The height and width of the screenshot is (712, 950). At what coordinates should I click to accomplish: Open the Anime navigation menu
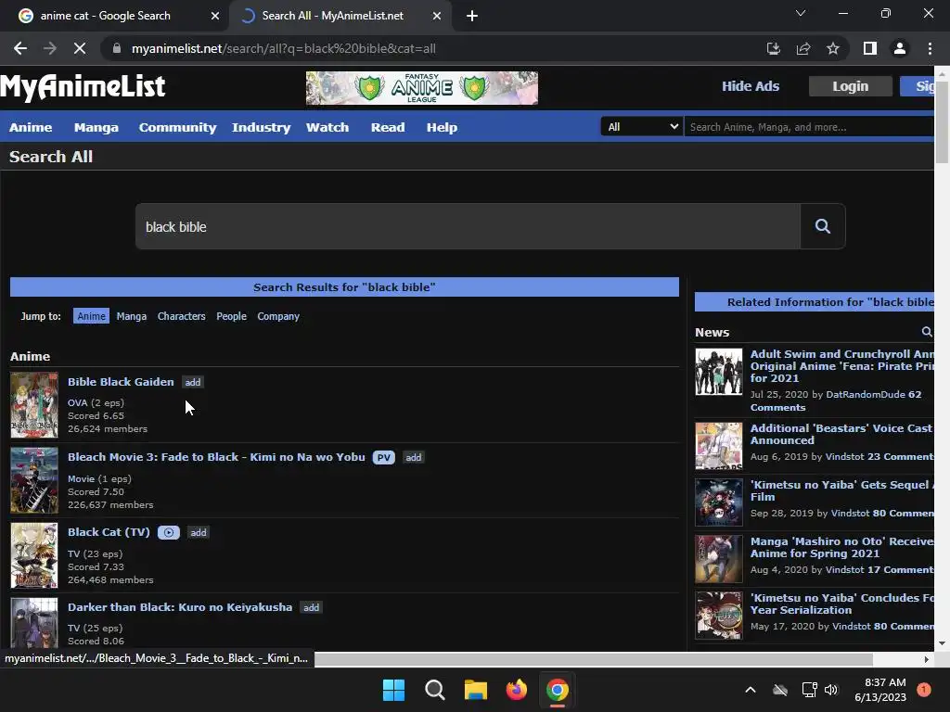(x=31, y=127)
